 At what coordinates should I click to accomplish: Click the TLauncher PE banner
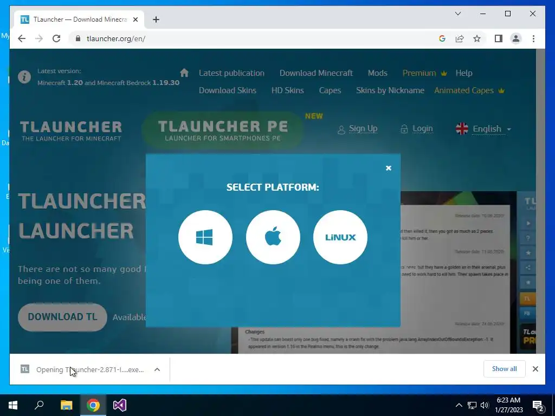[223, 130]
